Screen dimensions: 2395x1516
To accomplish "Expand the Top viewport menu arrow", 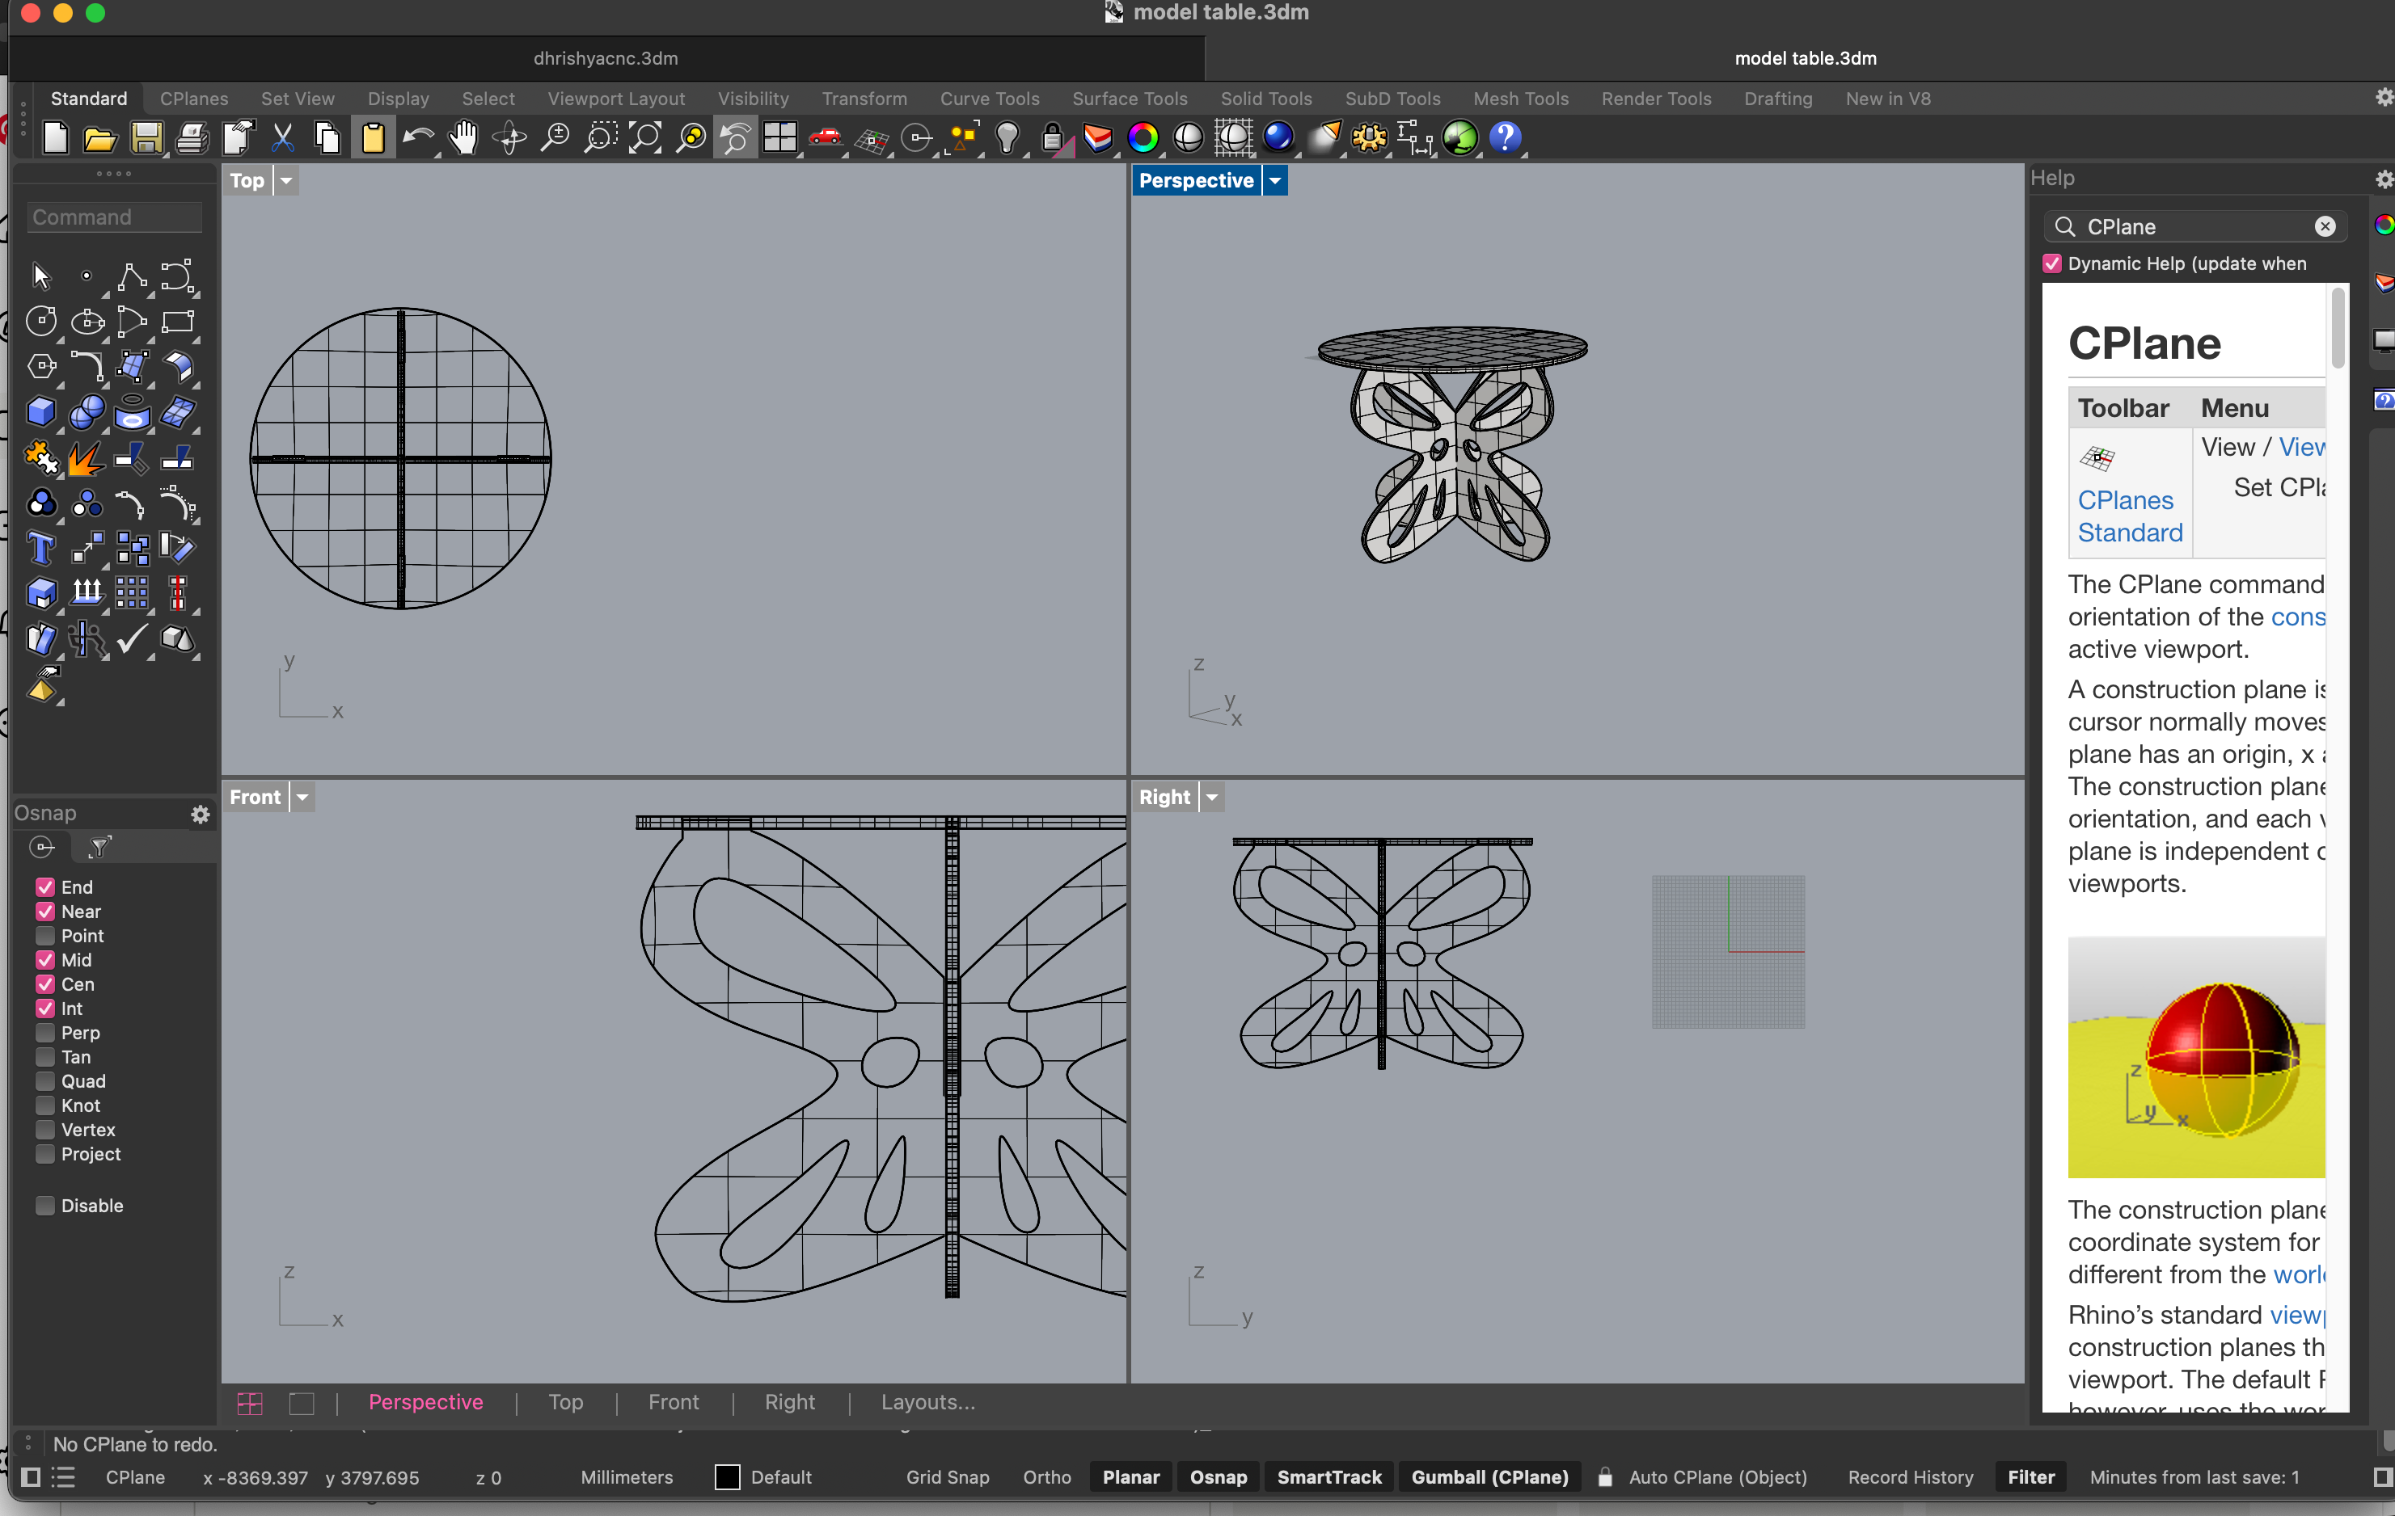I will point(285,181).
